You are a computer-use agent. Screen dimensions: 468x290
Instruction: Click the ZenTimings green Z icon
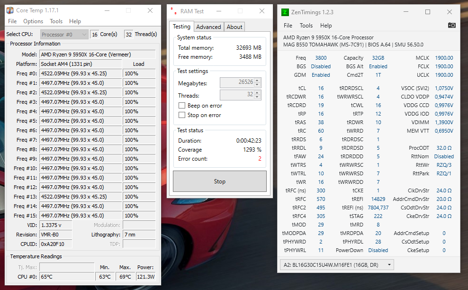coord(285,12)
